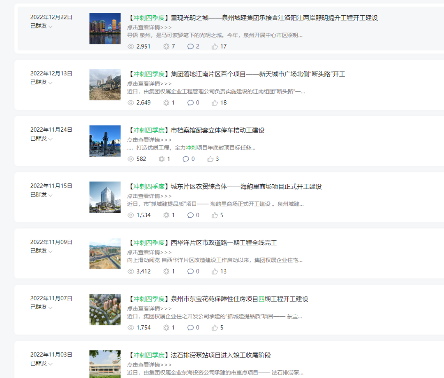The height and width of the screenshot is (378, 444).
Task: Click the comment icon on the 西华洋片区 article
Action: coord(190,271)
